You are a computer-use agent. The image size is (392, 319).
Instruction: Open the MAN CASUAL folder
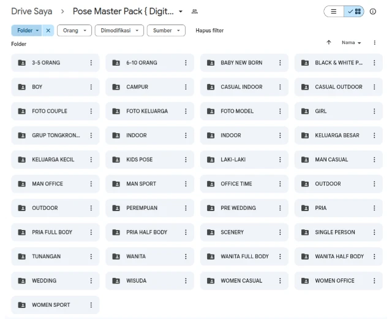339,159
